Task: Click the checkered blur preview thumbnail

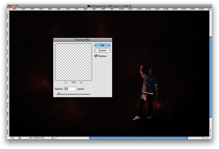Action: point(74,62)
